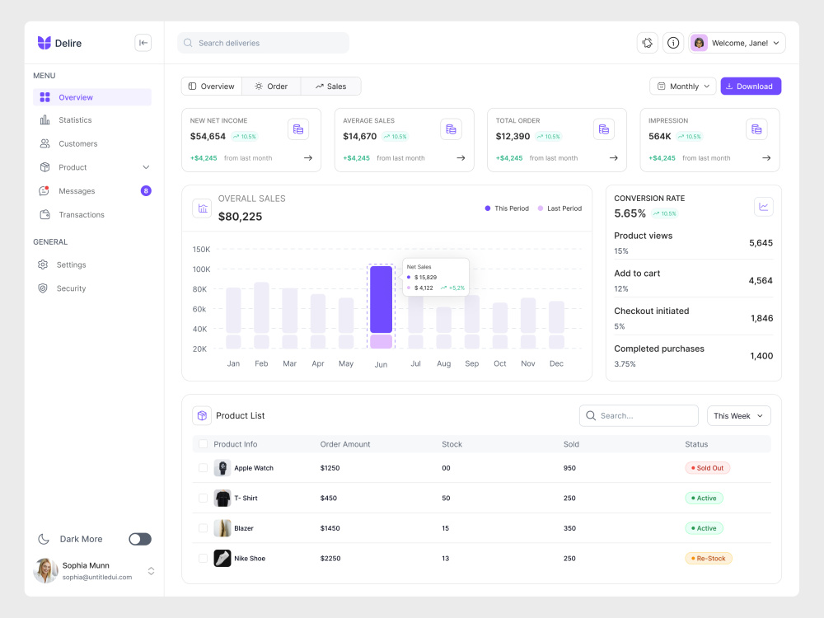The image size is (824, 618).
Task: Open New Net Income details arrow
Action: click(308, 157)
